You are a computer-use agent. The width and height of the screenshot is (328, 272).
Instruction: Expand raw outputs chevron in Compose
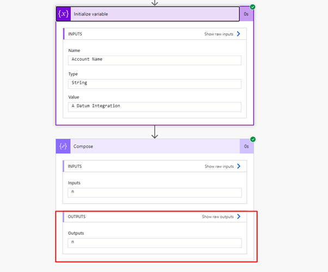tap(239, 216)
